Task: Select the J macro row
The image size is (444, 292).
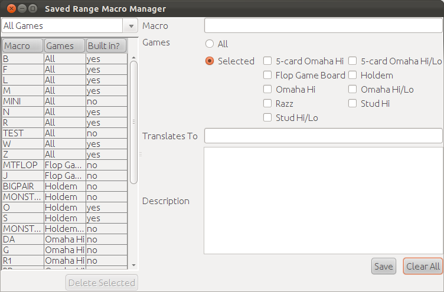Action: point(65,176)
